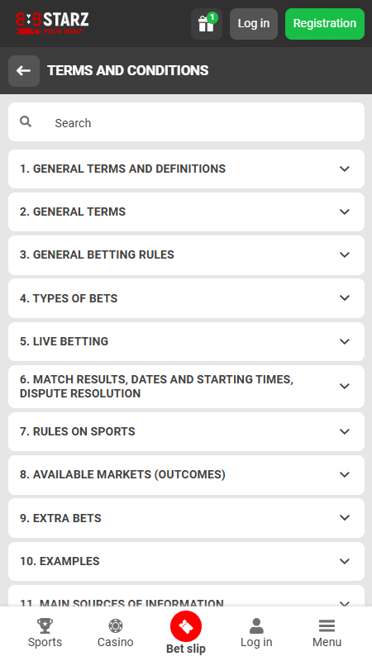Expand the Rules on Sports section
Screen dimensions: 372x661
coord(187,431)
